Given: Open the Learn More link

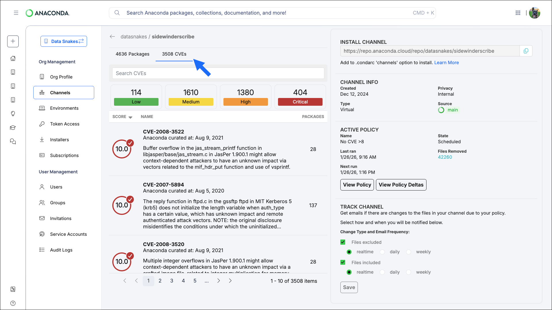Looking at the screenshot, I should (446, 63).
